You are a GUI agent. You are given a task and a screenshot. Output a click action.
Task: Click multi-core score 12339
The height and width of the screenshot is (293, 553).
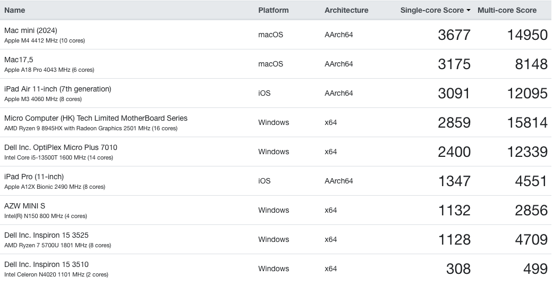[528, 152]
